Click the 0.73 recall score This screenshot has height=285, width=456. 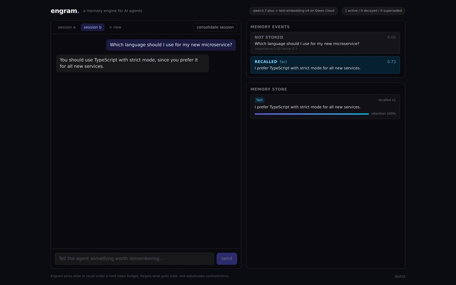[x=391, y=62]
